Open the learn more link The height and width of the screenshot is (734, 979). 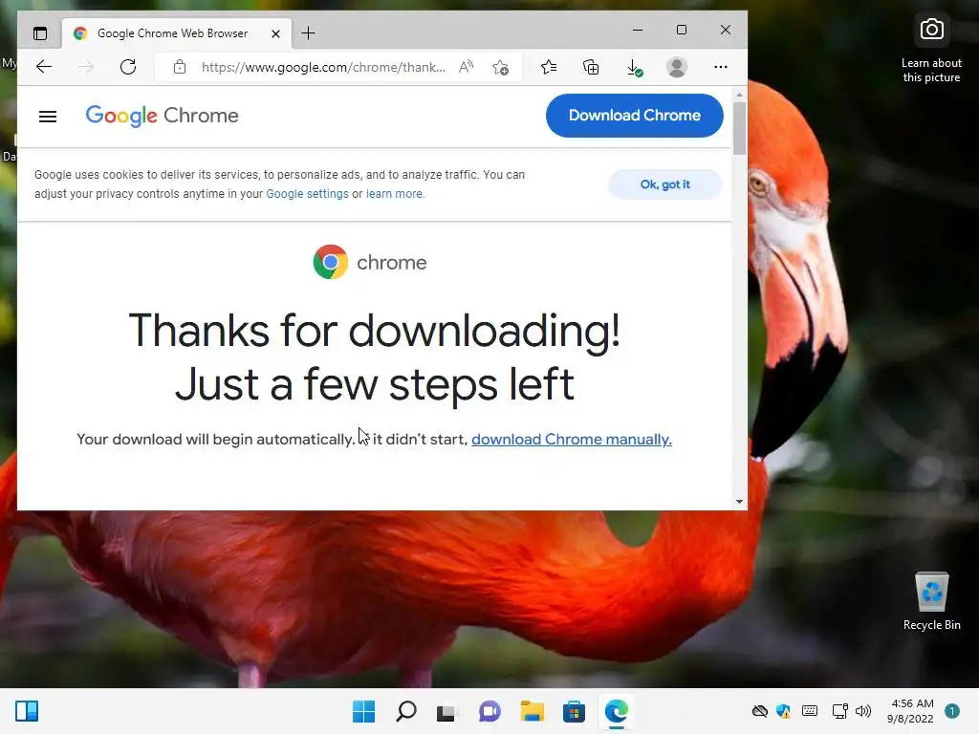(x=394, y=194)
